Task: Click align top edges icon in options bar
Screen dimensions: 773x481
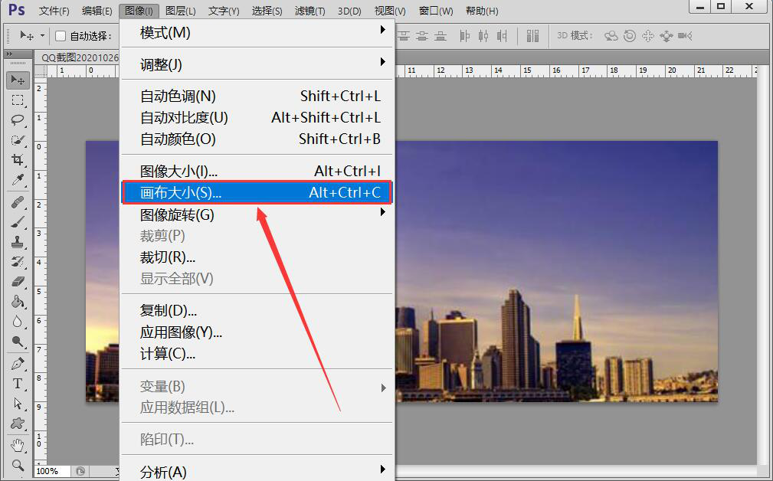Action: [404, 35]
